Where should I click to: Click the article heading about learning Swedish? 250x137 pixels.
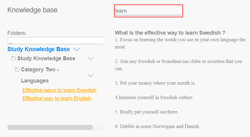point(170,33)
